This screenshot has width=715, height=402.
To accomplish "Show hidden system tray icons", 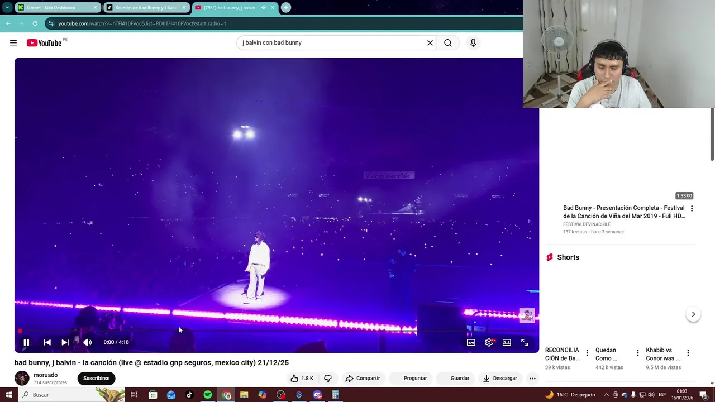I will coord(606,395).
